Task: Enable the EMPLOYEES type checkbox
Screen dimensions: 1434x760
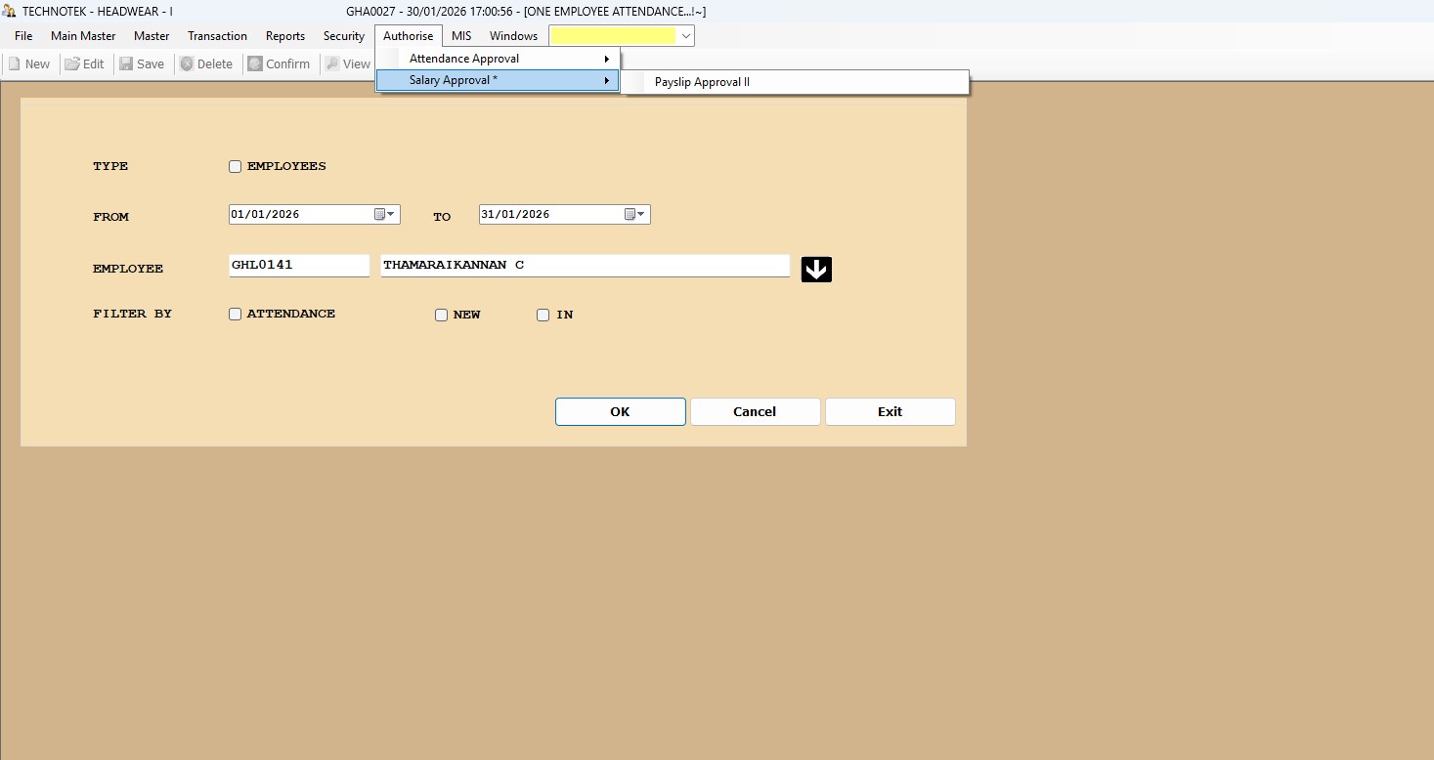Action: 235,166
